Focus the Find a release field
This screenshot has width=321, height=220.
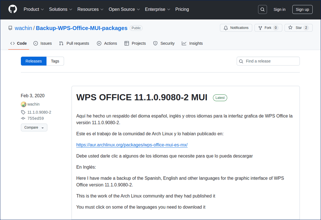coord(268,61)
